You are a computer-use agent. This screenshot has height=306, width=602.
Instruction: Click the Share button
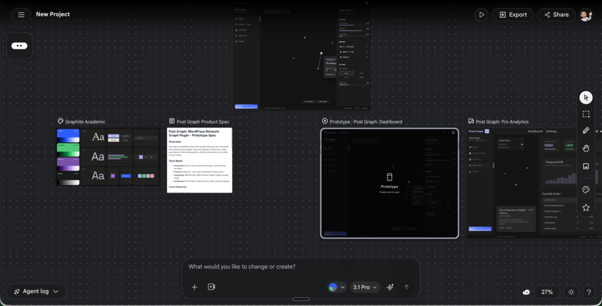(556, 15)
